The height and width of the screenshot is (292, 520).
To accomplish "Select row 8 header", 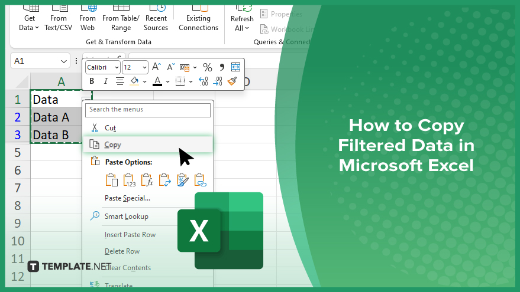I will pos(18,205).
